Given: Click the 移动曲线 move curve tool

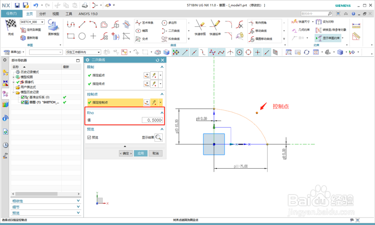Looking at the screenshot, I should [x=258, y=31].
